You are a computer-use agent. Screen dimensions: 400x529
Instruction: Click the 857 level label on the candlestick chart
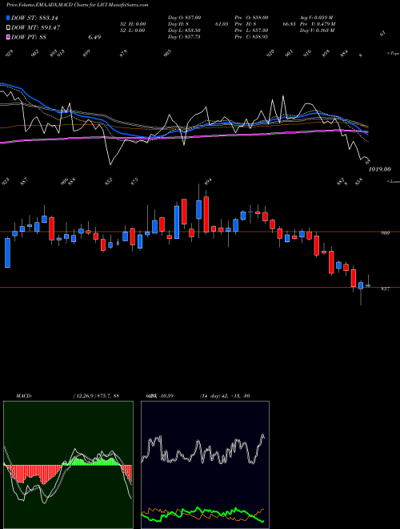pyautogui.click(x=385, y=289)
